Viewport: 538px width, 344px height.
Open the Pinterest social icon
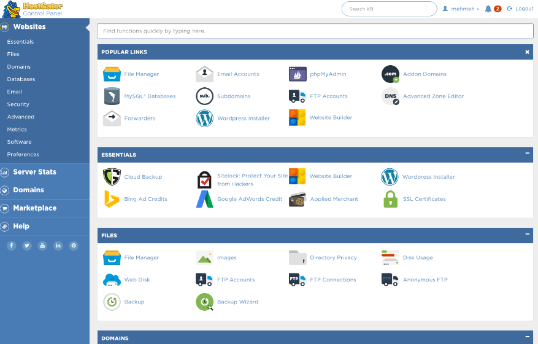pyautogui.click(x=74, y=245)
